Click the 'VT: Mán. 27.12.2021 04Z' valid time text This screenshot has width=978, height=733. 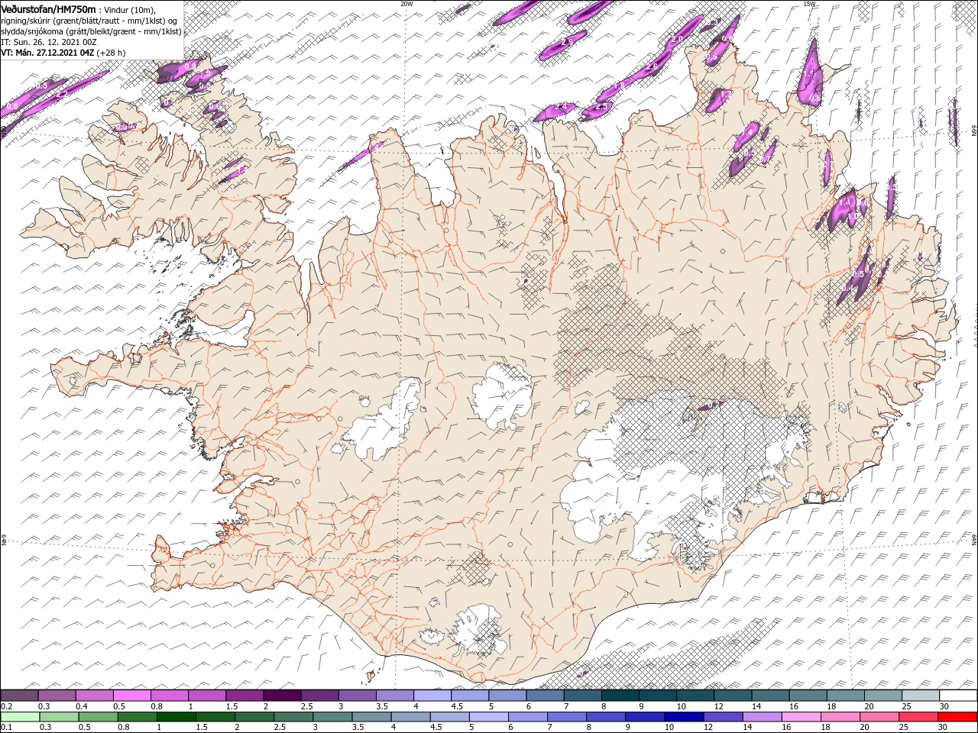(47, 53)
